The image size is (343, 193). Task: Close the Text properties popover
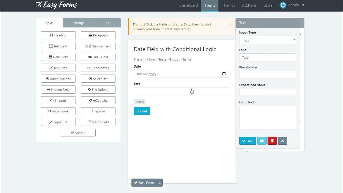tap(282, 141)
